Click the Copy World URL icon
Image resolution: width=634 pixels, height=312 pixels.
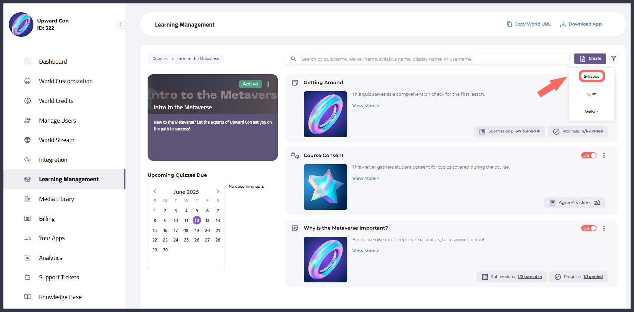coord(509,24)
